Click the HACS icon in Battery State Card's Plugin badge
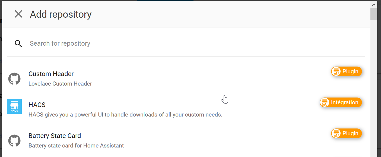The height and width of the screenshot is (157, 381). click(x=336, y=133)
